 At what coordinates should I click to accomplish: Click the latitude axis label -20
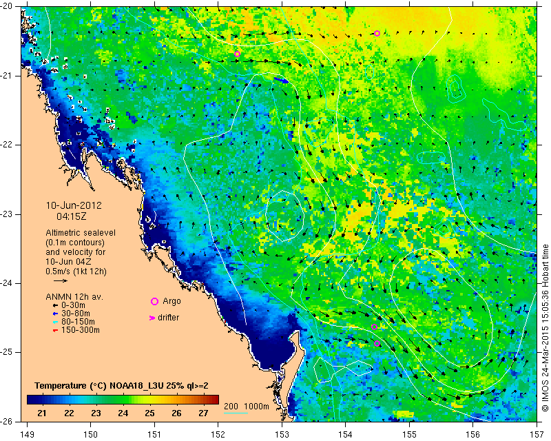(x=6, y=6)
